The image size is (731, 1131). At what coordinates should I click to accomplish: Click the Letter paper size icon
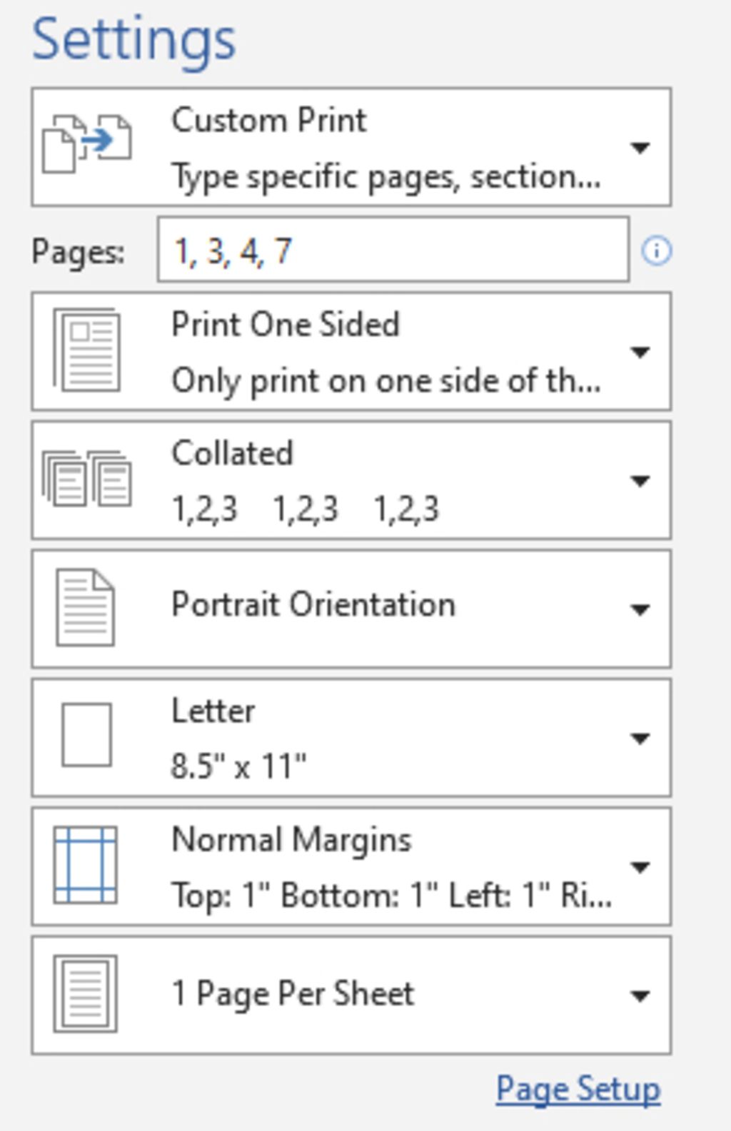click(x=86, y=735)
